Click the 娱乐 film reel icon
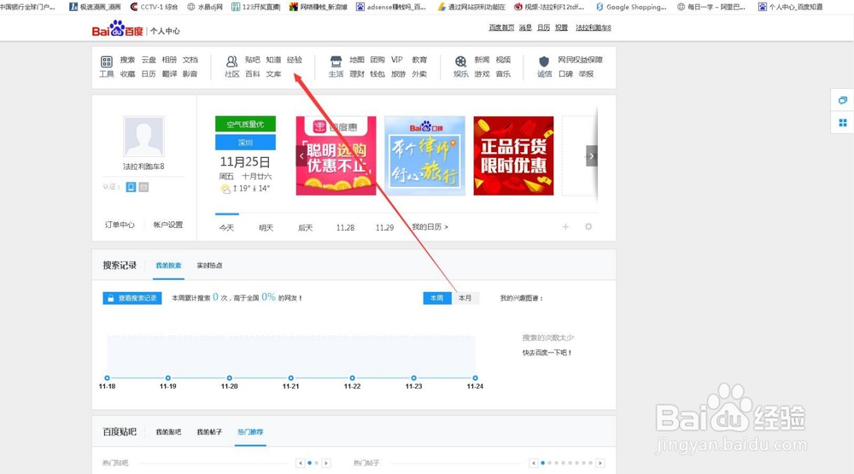Image resolution: width=854 pixels, height=474 pixels. (461, 61)
